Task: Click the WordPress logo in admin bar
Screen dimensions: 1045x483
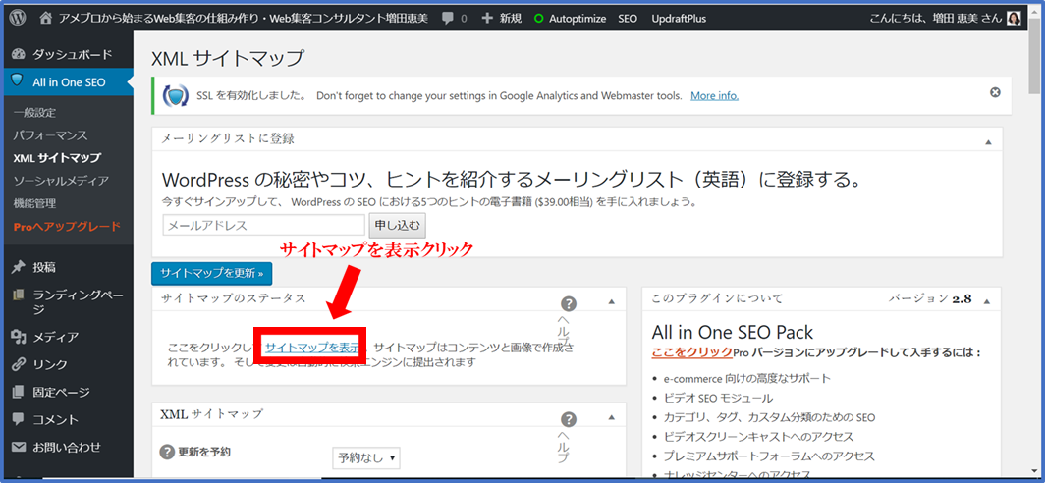Action: [x=18, y=18]
